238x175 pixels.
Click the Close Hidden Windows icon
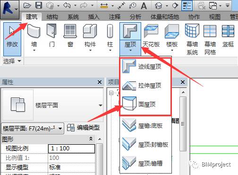tap(202, 6)
